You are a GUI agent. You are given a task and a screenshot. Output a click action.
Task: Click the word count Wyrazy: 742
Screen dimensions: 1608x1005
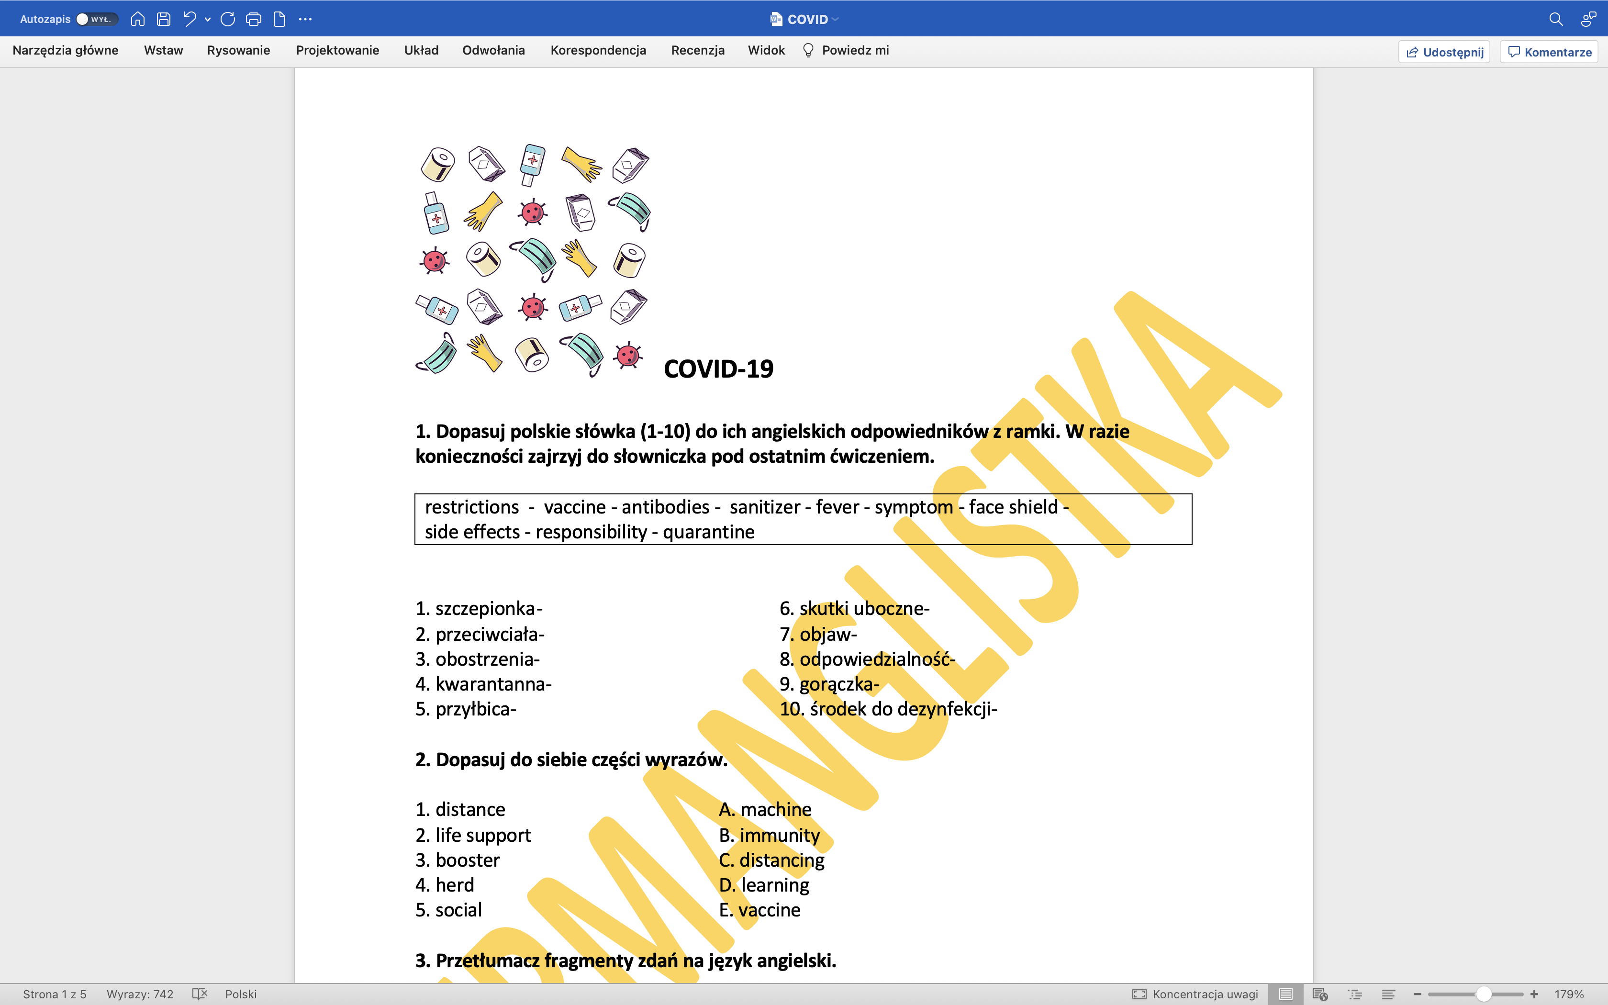(140, 994)
